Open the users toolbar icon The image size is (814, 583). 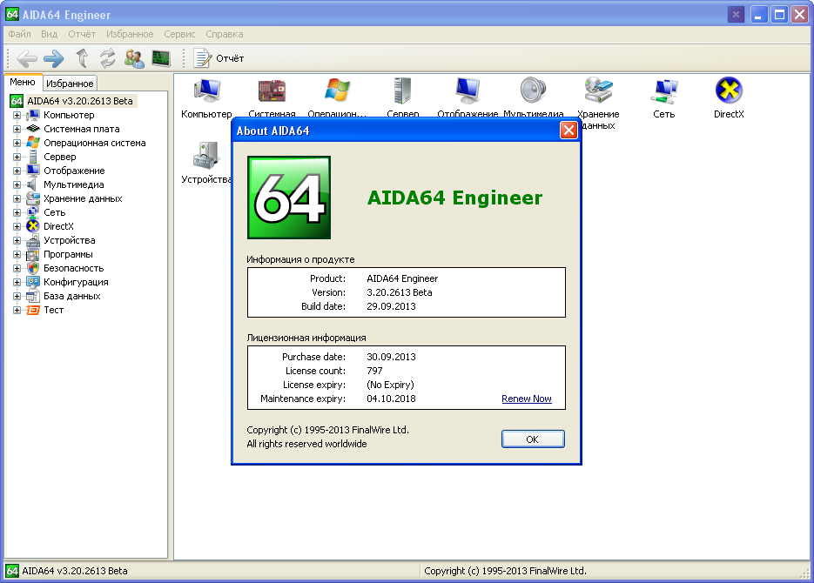(x=134, y=58)
